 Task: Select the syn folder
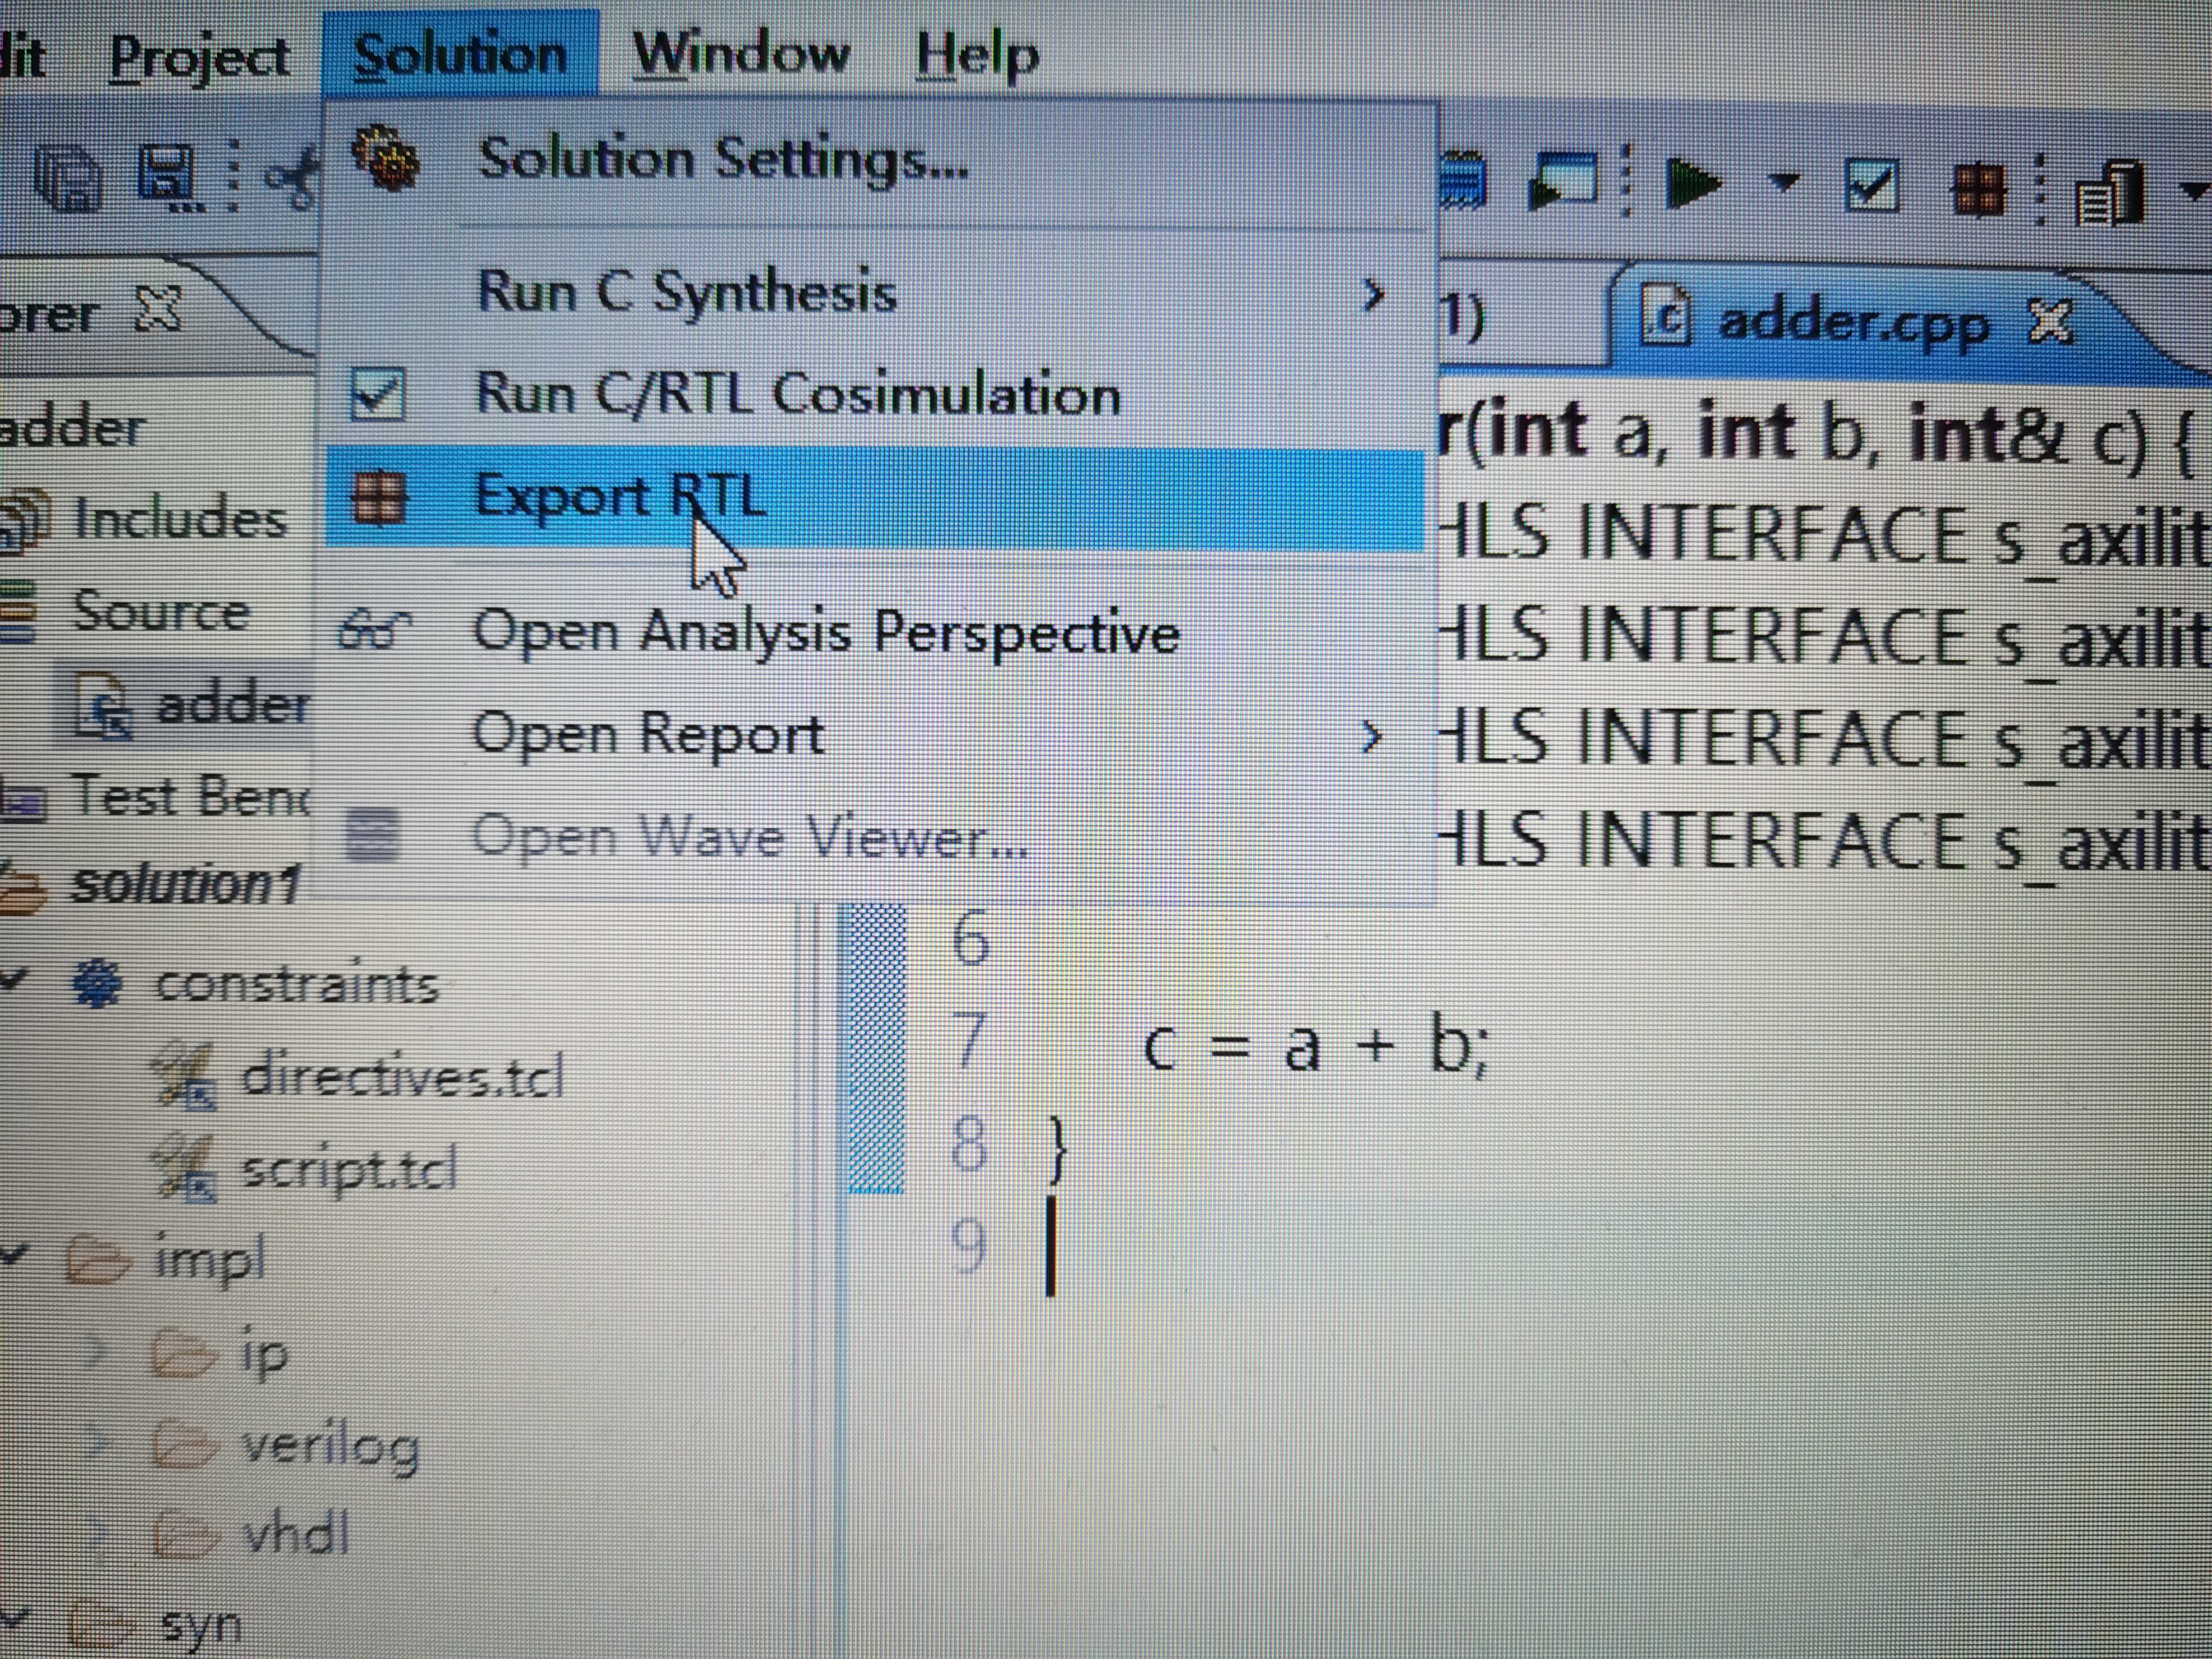pos(201,1626)
